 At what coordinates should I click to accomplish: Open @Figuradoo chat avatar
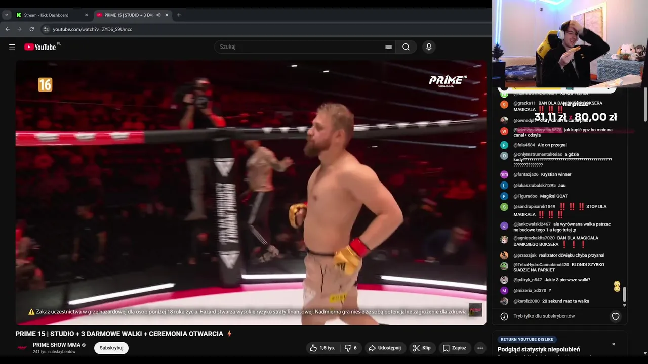click(504, 196)
